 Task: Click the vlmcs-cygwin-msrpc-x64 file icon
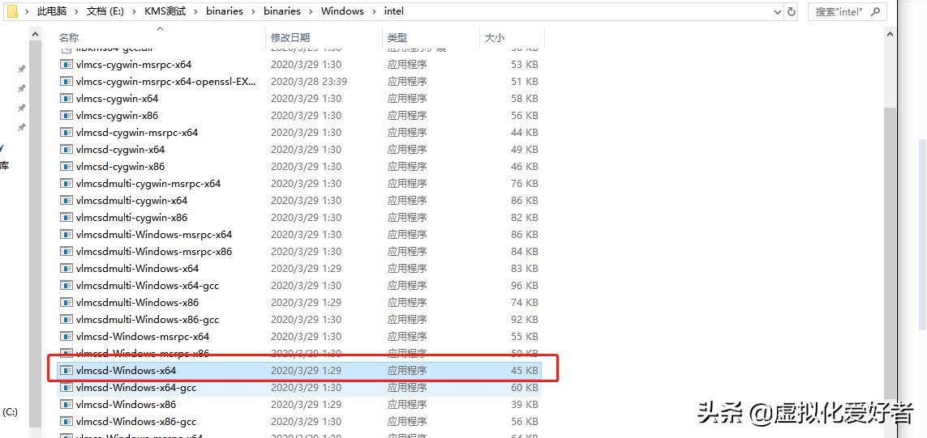point(67,64)
